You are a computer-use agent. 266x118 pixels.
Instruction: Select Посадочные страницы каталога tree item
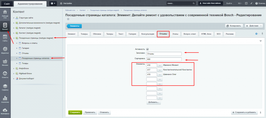click(36, 58)
